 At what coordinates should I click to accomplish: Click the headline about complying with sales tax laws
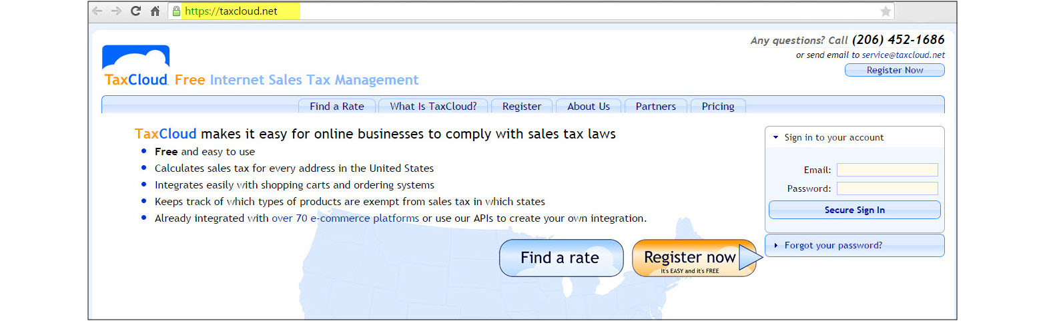point(375,134)
